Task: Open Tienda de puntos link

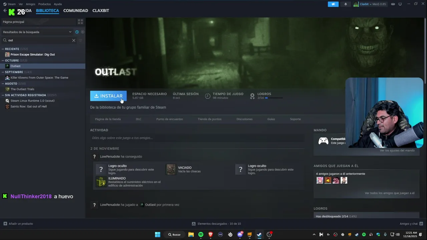Action: [x=209, y=119]
